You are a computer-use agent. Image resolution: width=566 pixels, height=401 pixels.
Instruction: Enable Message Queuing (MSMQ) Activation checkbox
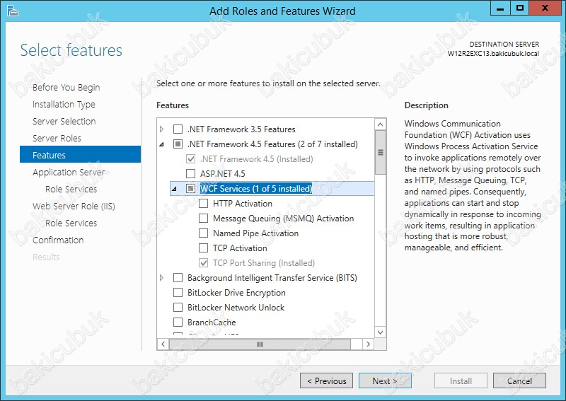tap(204, 219)
